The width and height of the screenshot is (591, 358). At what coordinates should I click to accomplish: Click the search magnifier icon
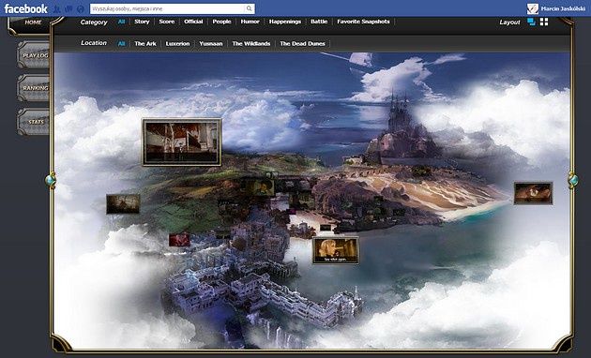point(250,8)
